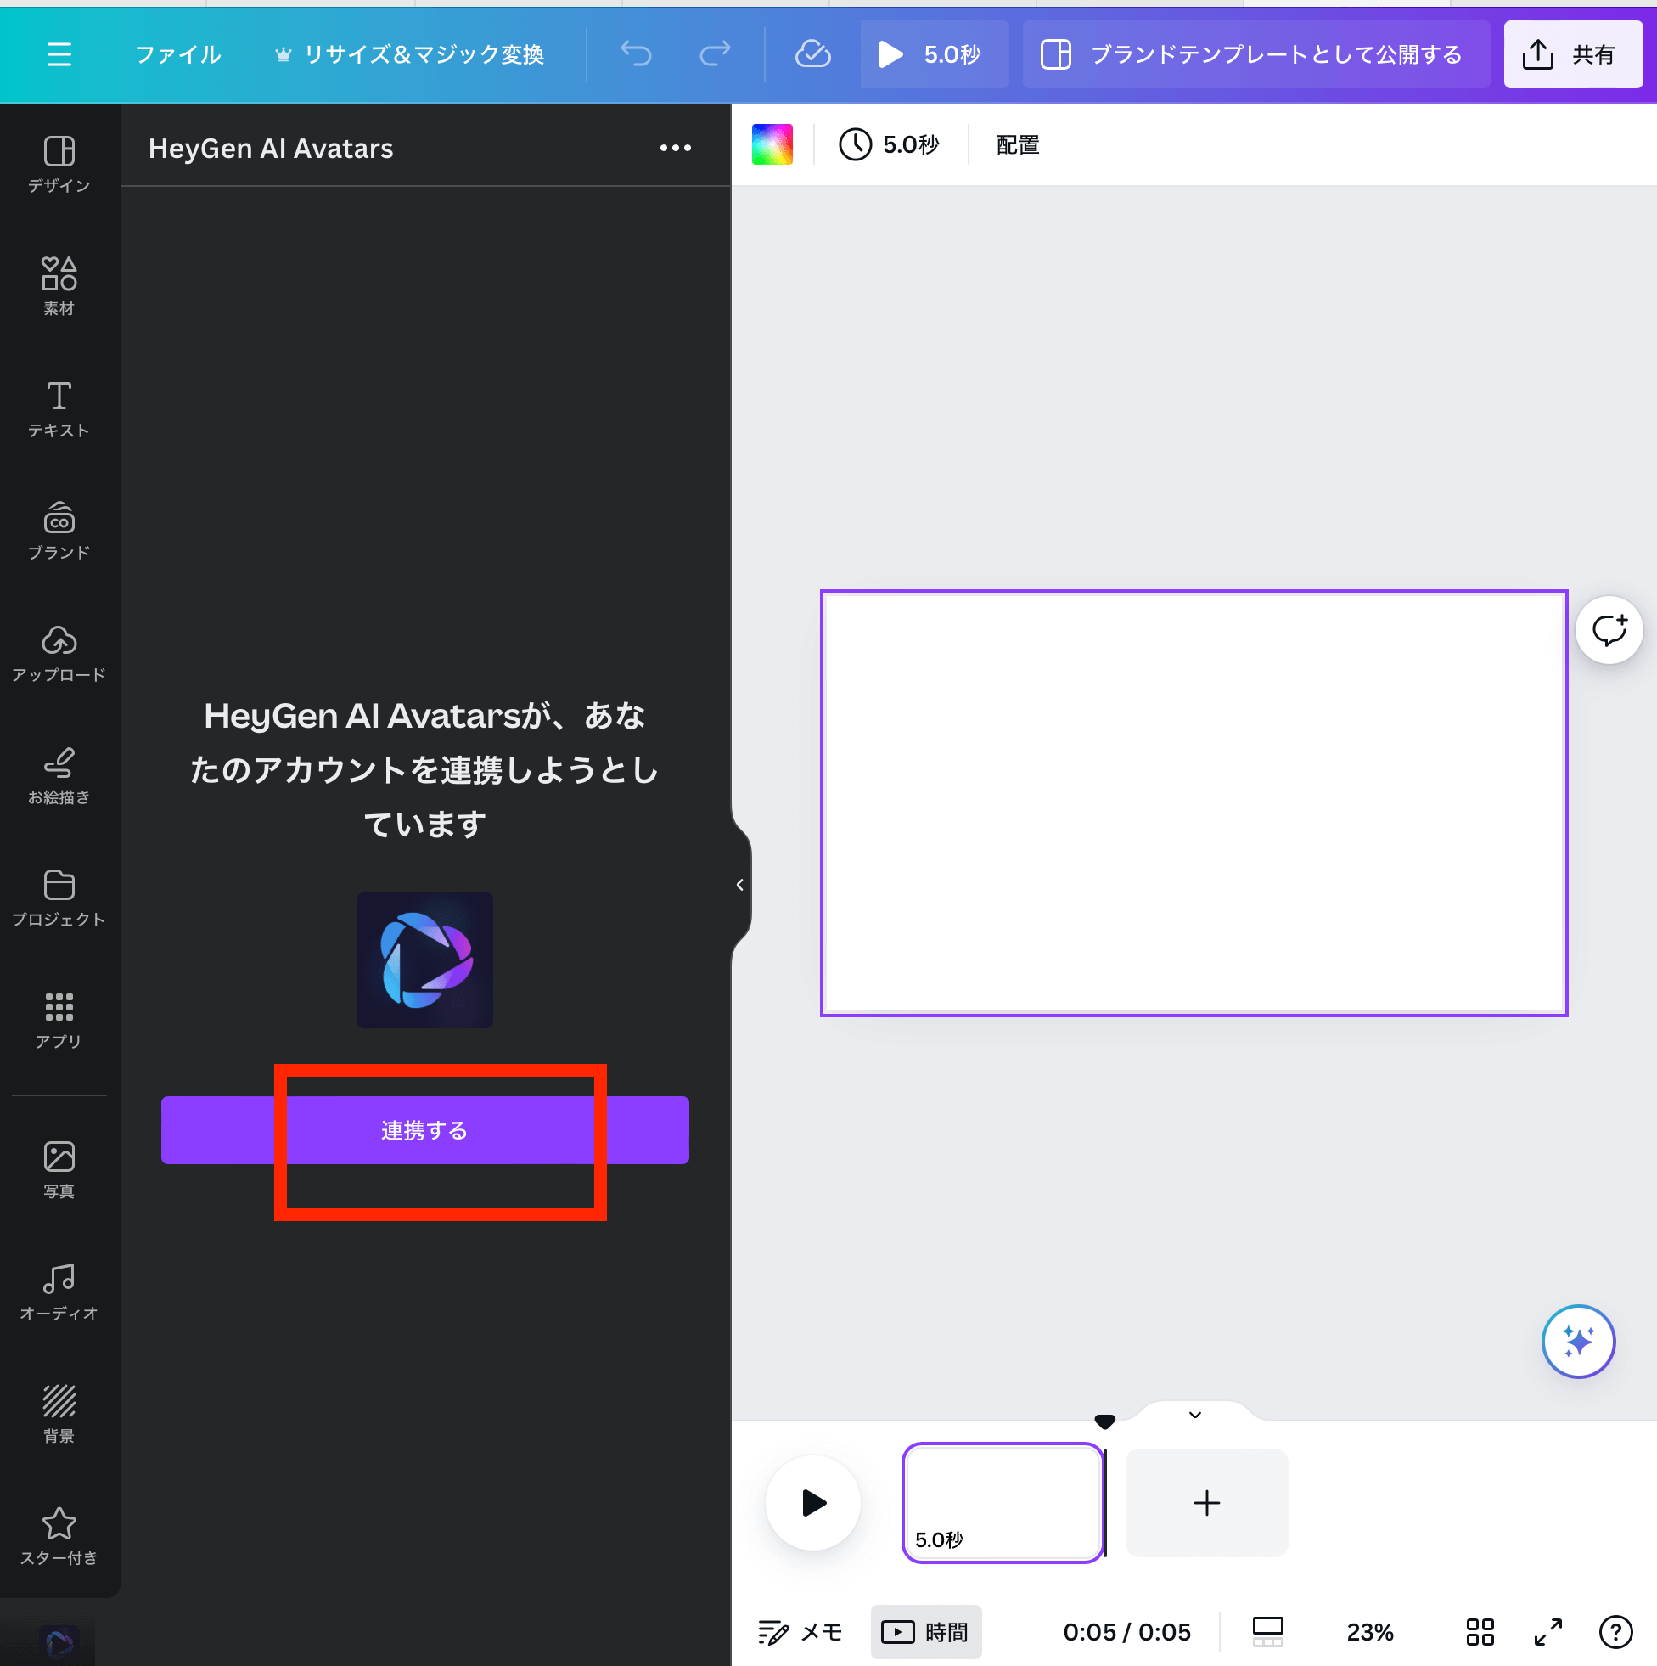Image resolution: width=1657 pixels, height=1666 pixels.
Task: Open the grid view icon
Action: coord(1480,1632)
